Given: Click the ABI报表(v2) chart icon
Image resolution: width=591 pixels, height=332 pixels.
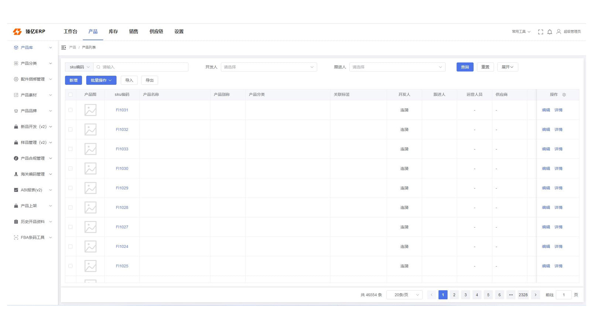Looking at the screenshot, I should [16, 190].
